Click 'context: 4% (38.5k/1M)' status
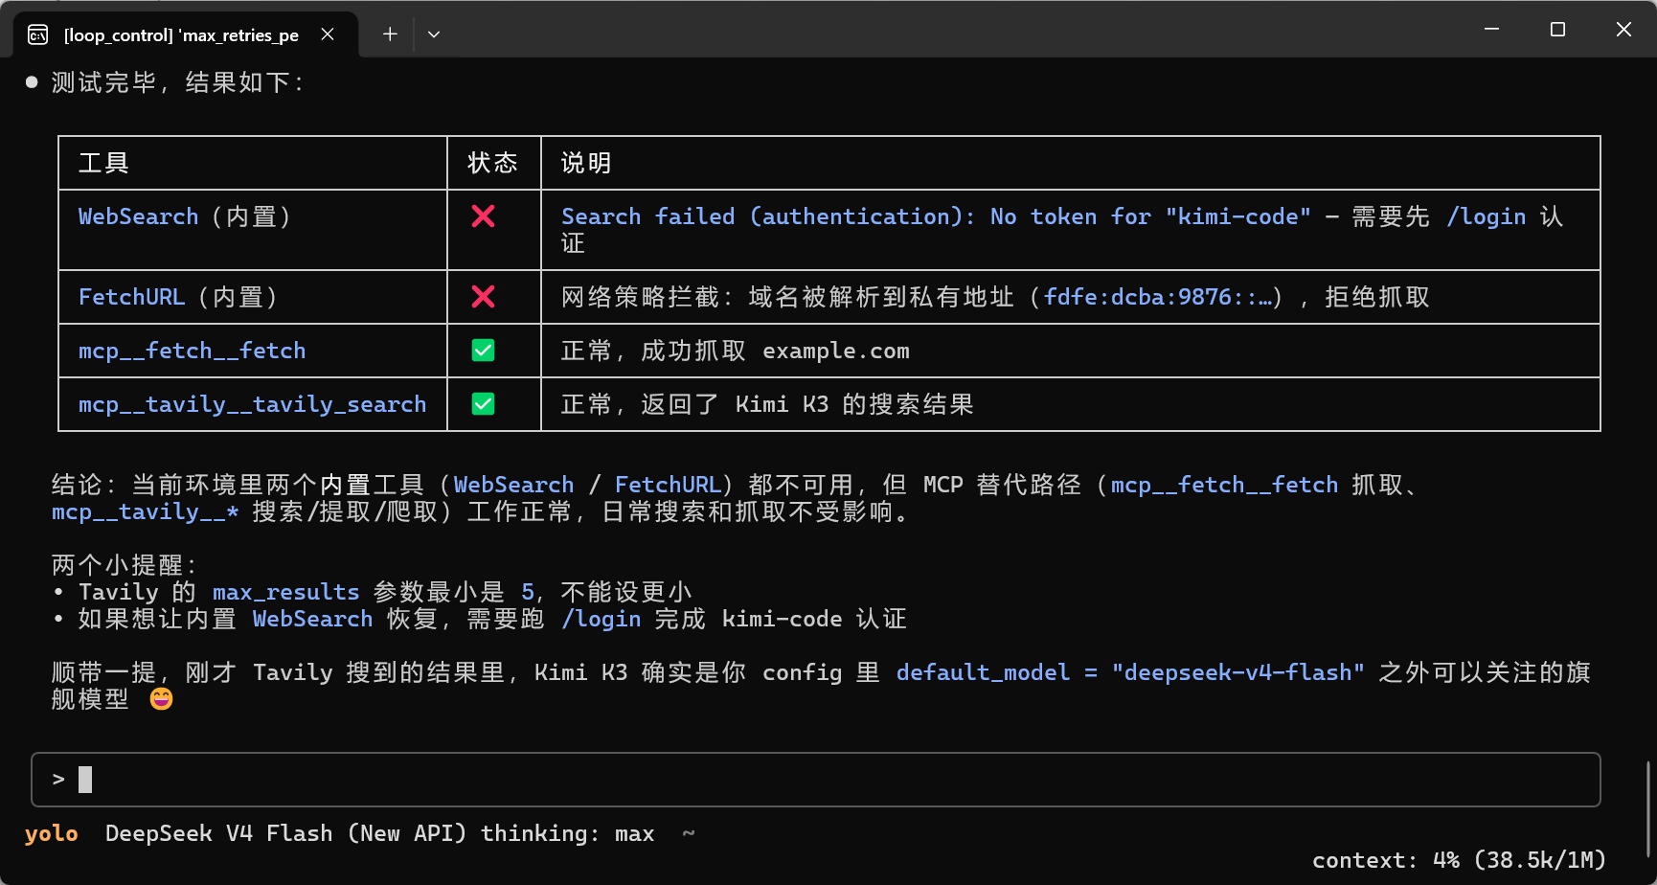 1459,860
